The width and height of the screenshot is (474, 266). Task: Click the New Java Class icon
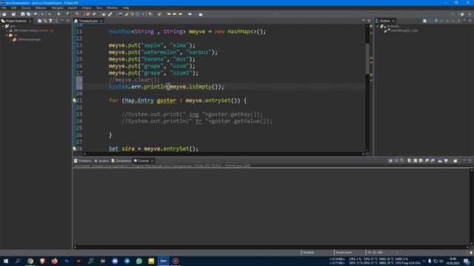coord(94,14)
